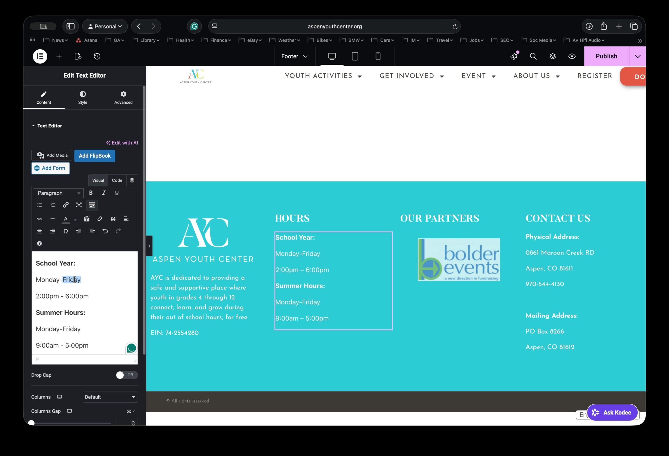Open the Structure layers icon in top bar

pos(552,56)
